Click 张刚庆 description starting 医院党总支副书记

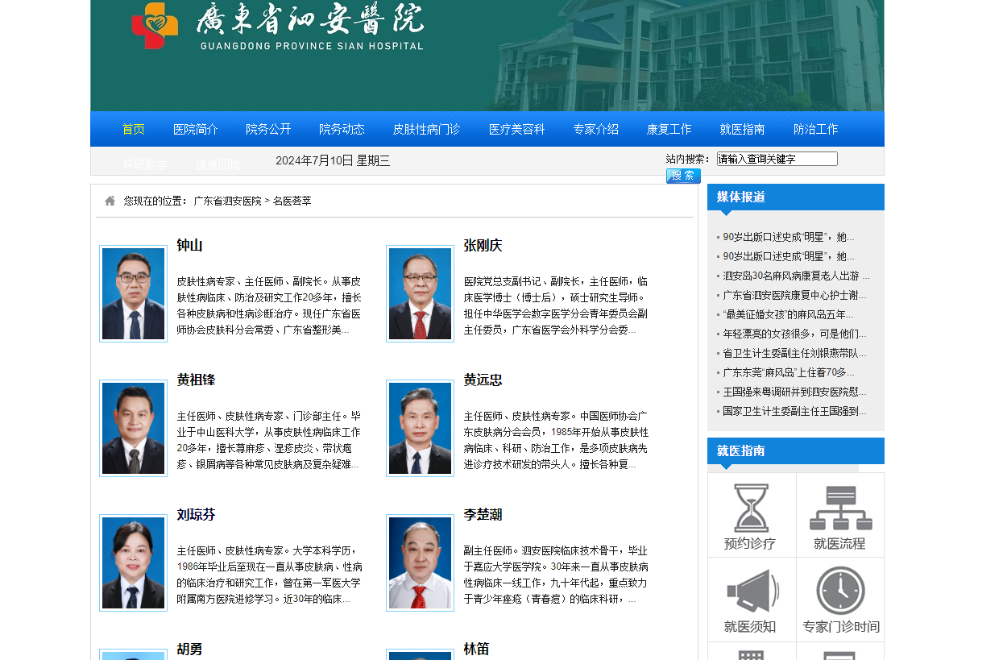556,305
